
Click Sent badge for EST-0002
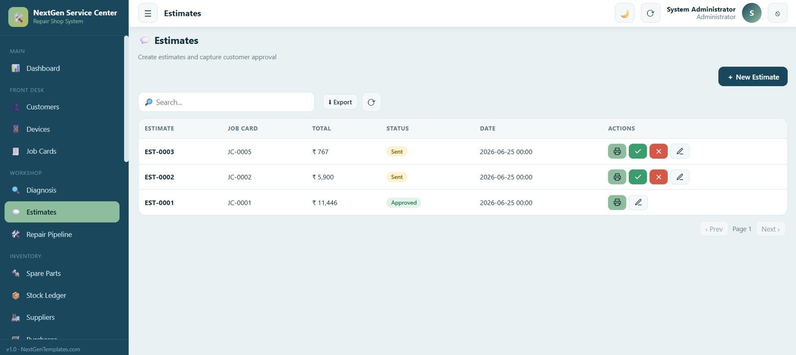(397, 177)
